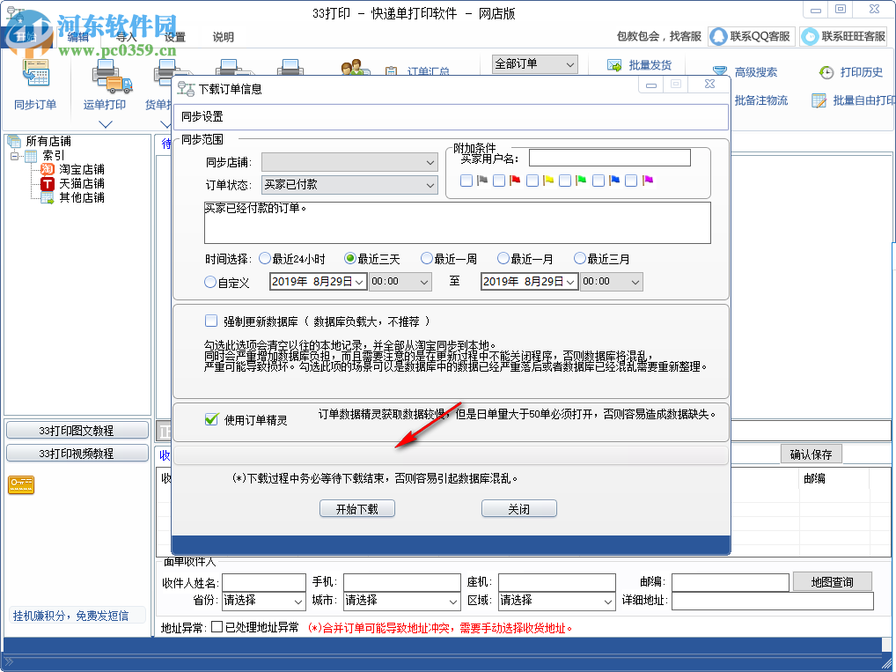Uncheck 使用订单精灵
896x672 pixels.
211,419
